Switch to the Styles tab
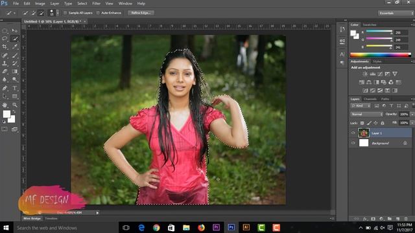The width and height of the screenshot is (415, 233). 377,61
